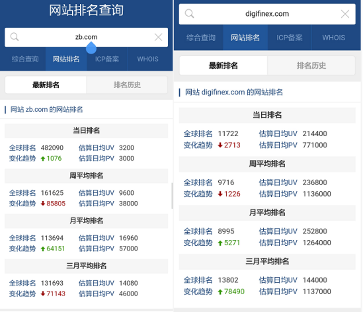
Task: Open WHOIS tab in zb.com panel
Action: [x=147, y=59]
